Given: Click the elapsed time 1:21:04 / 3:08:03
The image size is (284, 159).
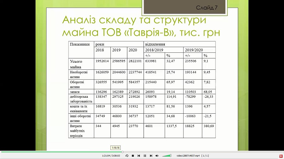Looking at the screenshot, I should [111, 155].
